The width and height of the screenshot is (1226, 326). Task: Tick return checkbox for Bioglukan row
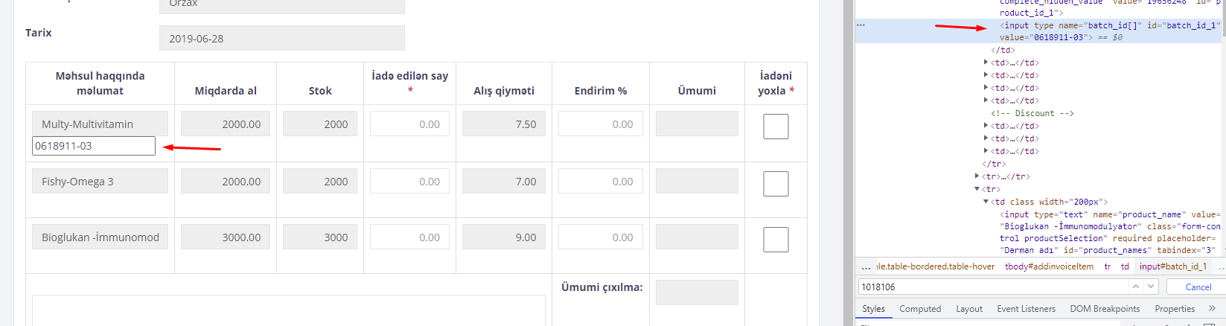pyautogui.click(x=776, y=240)
